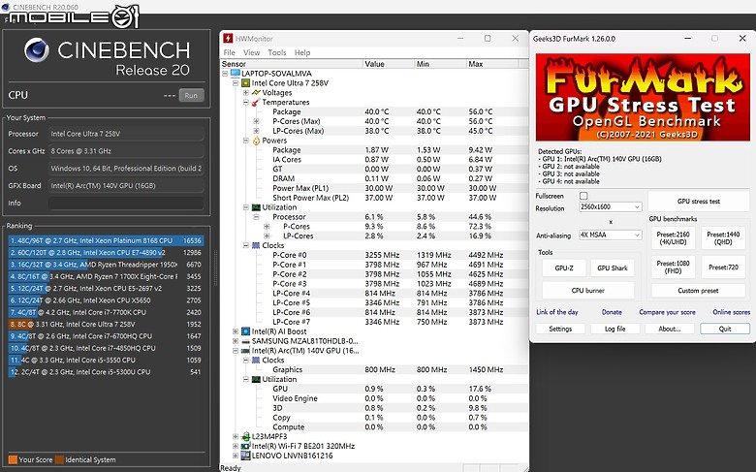Open the Tools menu in HWMonitor
756x472 pixels.
pyautogui.click(x=277, y=52)
